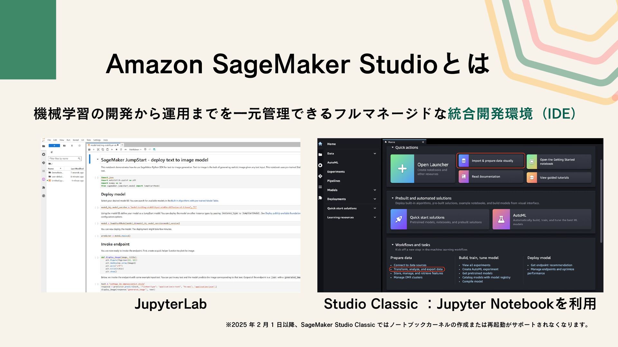The image size is (618, 347).
Task: Restart and run all cells fast-forward icon
Action: [x=126, y=149]
